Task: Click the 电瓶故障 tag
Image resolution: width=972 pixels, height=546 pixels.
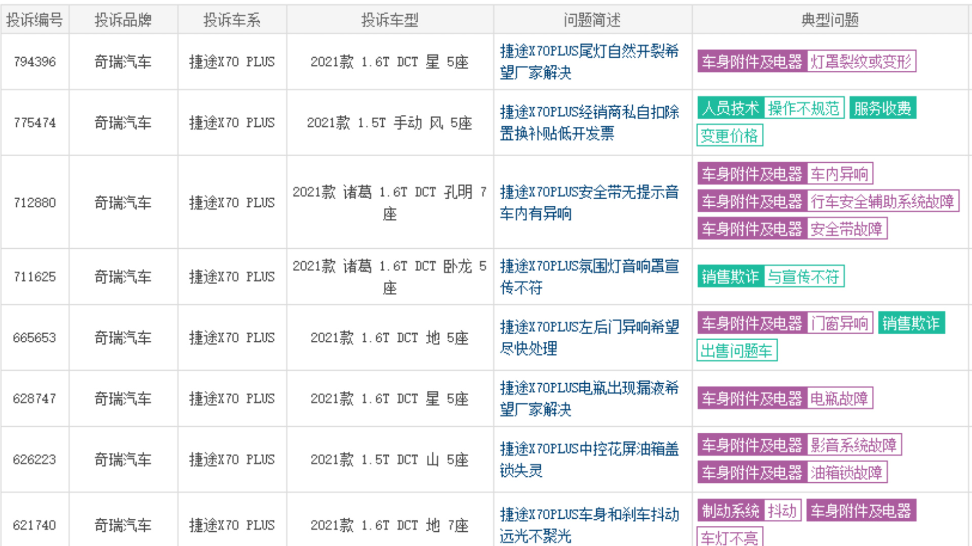Action: (839, 398)
